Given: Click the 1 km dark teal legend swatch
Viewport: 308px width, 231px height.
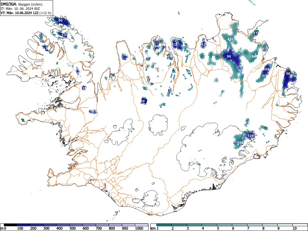Looking at the screenshot, I should click(164, 225).
